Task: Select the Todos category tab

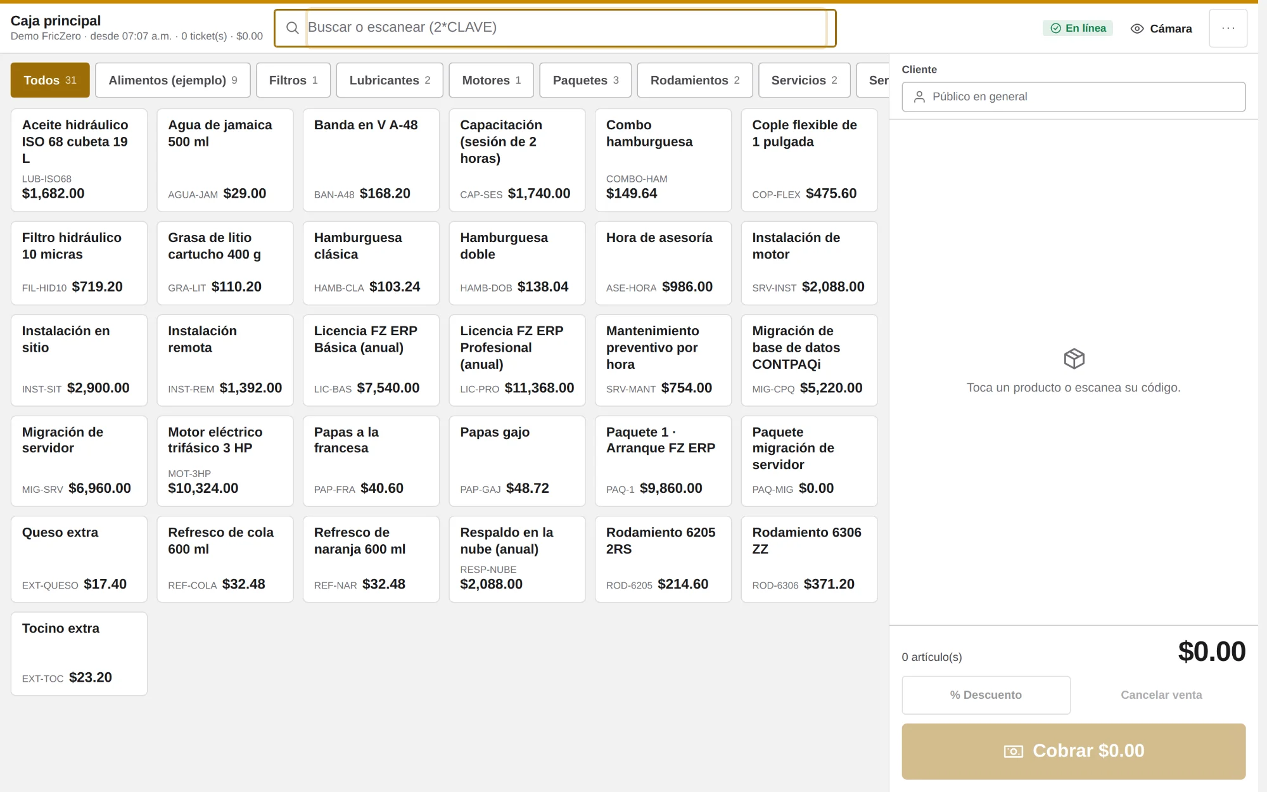Action: [x=50, y=80]
